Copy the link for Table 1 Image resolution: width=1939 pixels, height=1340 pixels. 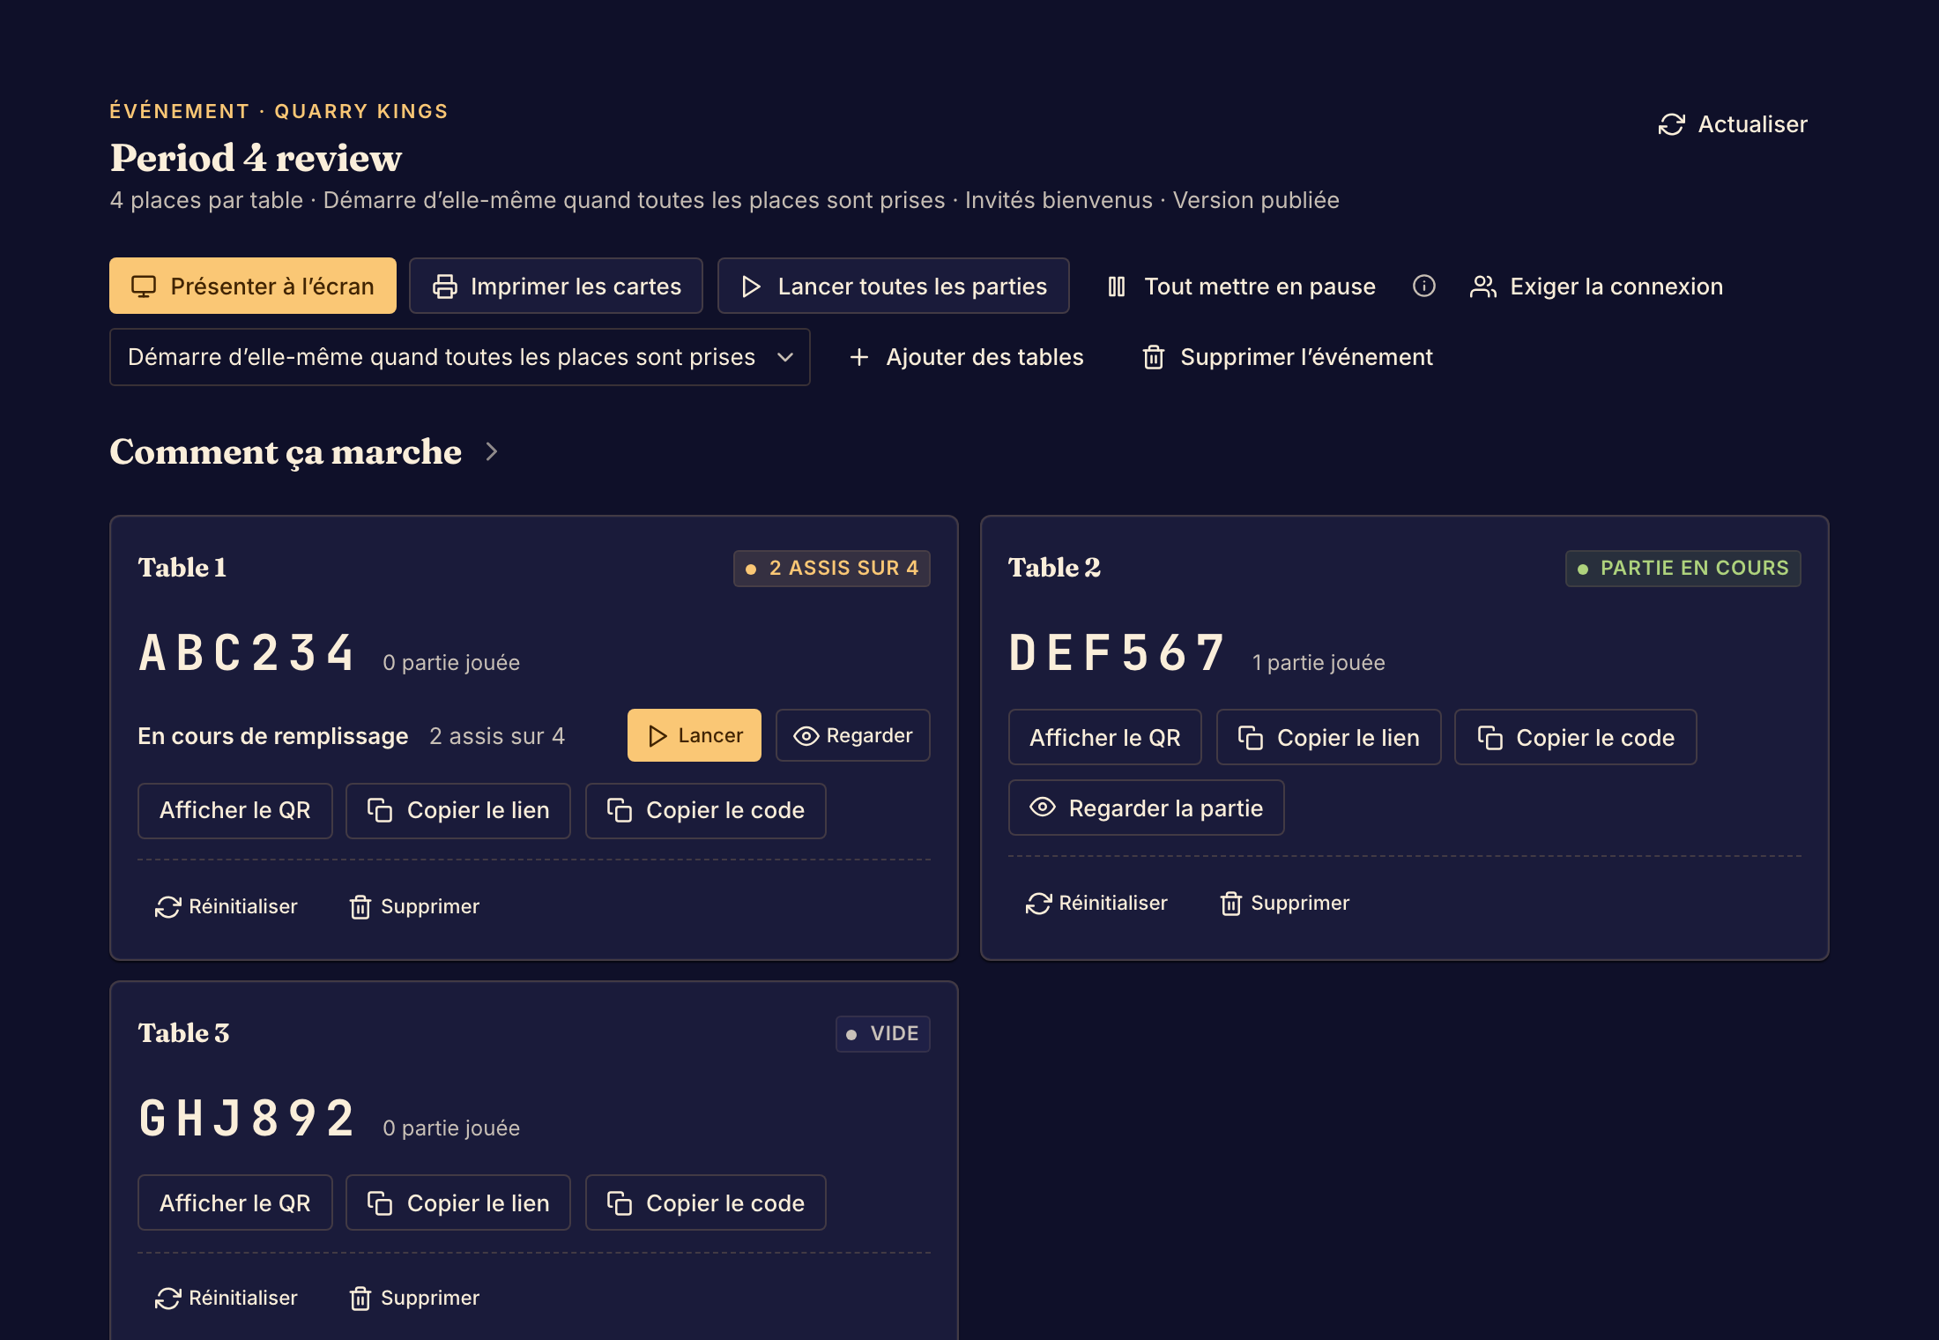[x=458, y=810]
